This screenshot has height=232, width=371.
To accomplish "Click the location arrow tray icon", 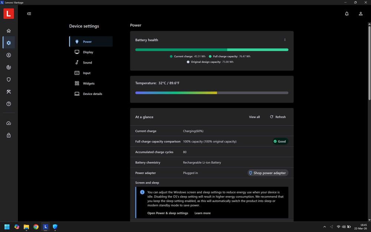I will tap(331, 227).
